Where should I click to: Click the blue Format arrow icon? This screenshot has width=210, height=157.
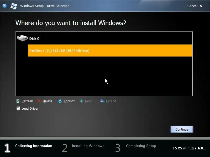[60, 101]
